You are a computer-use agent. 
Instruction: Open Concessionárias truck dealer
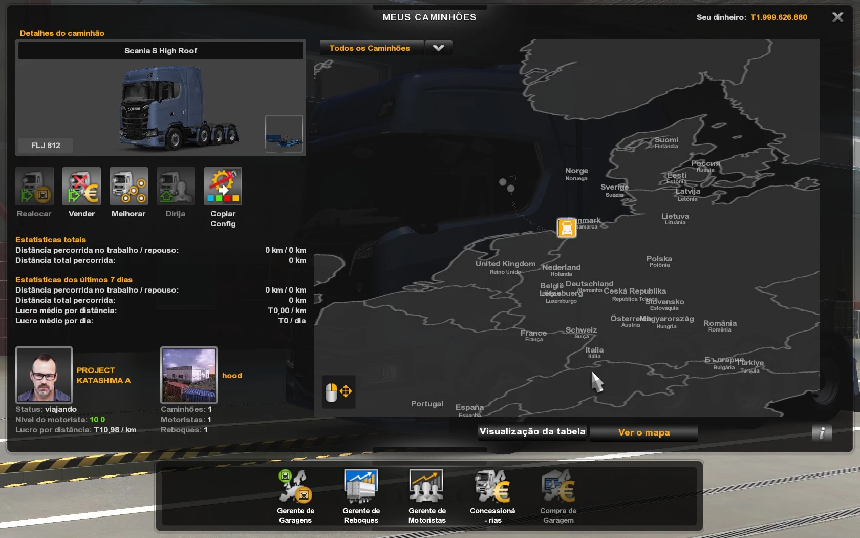[492, 487]
